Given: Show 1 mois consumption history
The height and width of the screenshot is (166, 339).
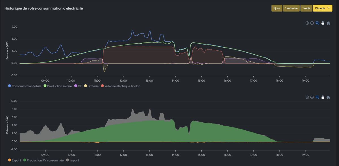Looking at the screenshot, I should (306, 8).
